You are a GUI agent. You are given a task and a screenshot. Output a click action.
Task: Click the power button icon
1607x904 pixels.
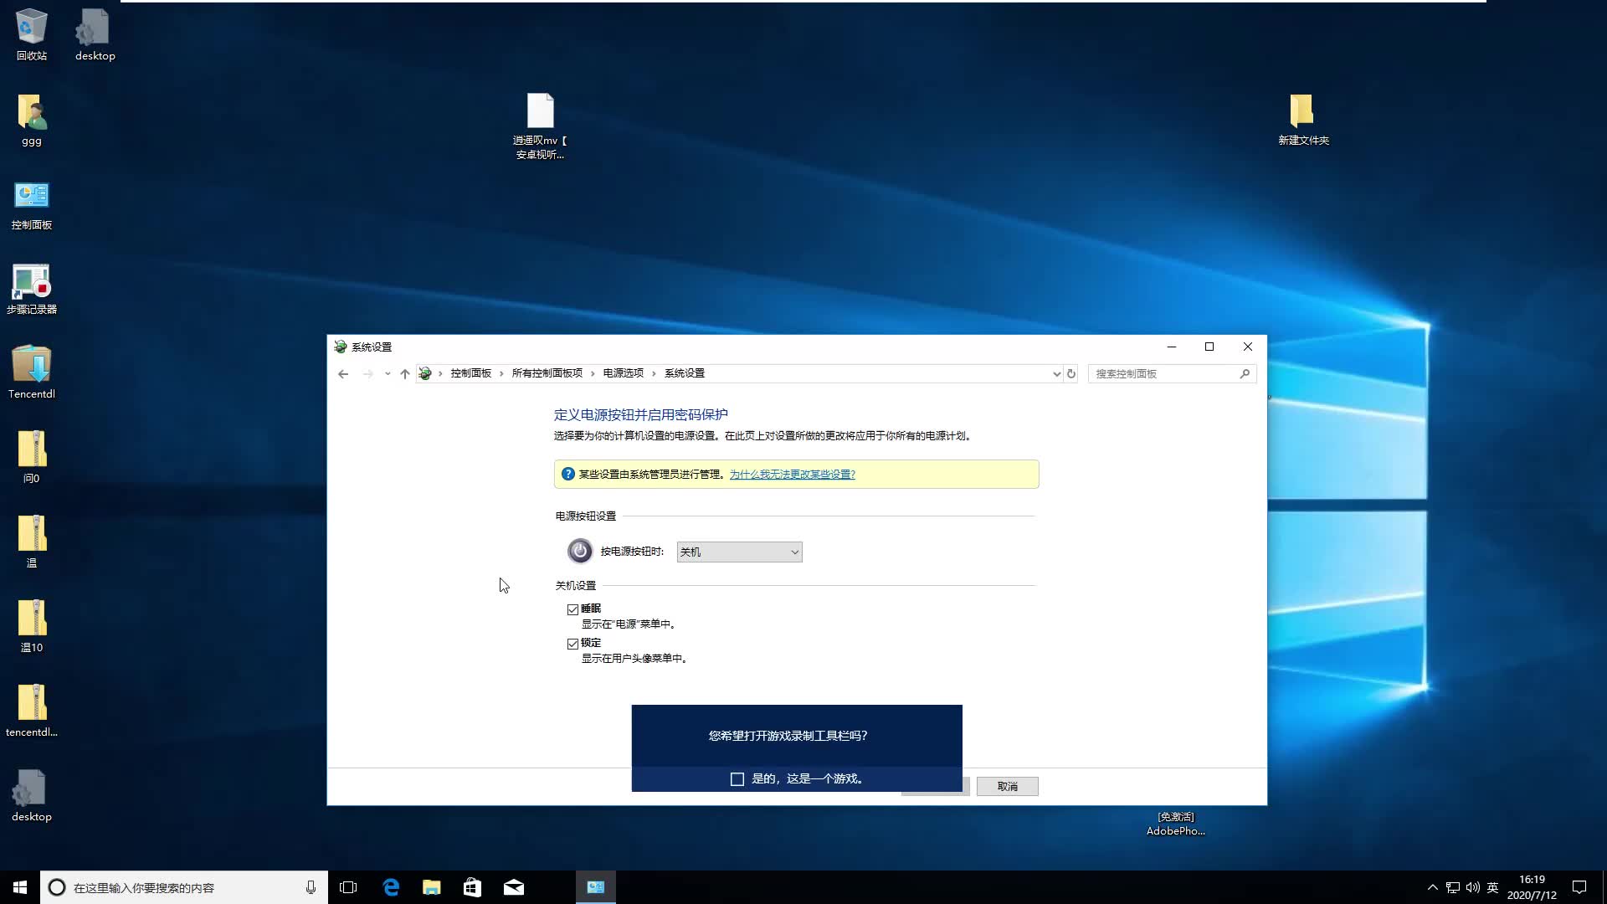pyautogui.click(x=580, y=551)
